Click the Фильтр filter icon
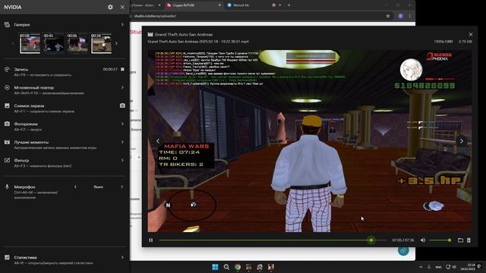The width and height of the screenshot is (486, 273). 7,160
